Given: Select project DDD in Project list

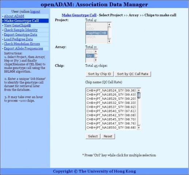Looking at the screenshot, I should (x=97, y=29).
